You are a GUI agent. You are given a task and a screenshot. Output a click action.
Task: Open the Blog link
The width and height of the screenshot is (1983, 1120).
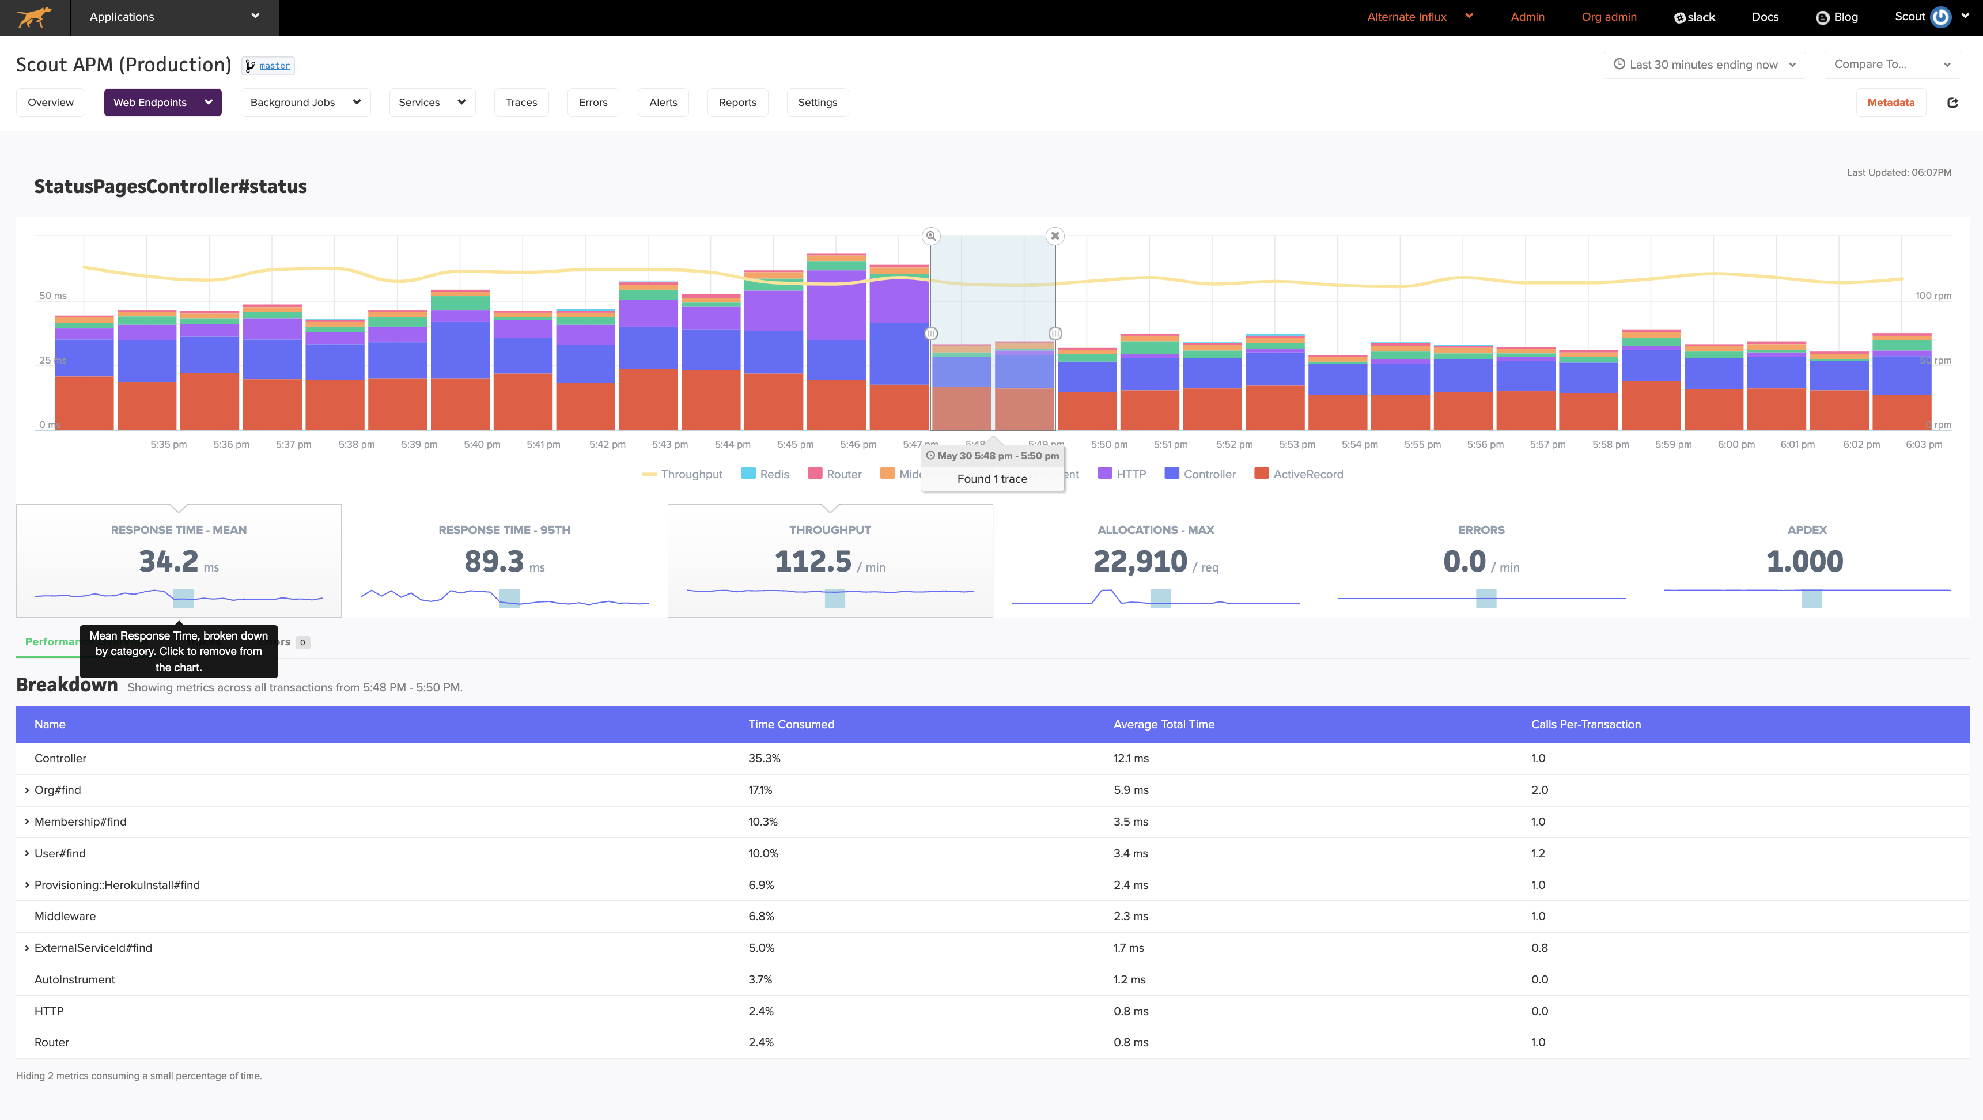pyautogui.click(x=1837, y=17)
